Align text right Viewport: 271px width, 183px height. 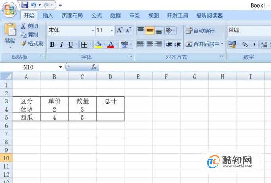(159, 44)
